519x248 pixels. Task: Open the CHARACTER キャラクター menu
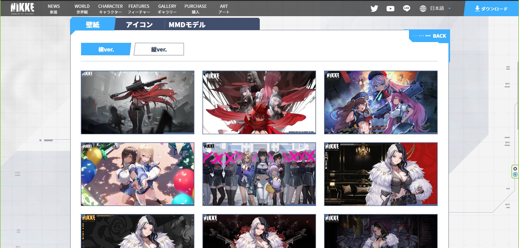pyautogui.click(x=110, y=9)
